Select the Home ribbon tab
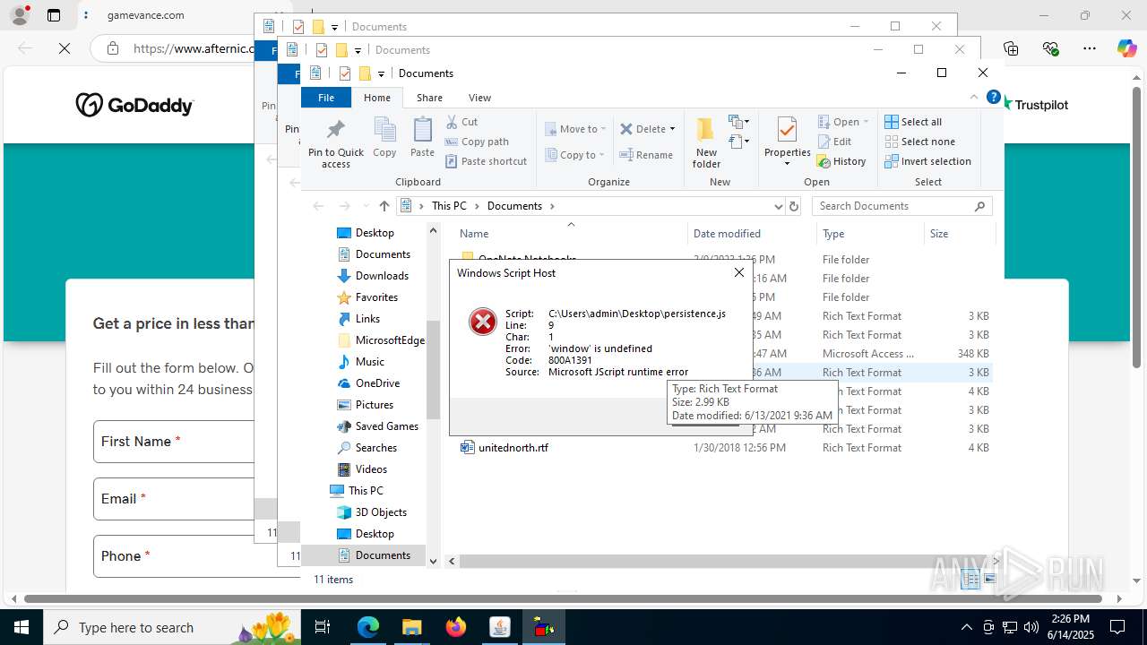 [376, 98]
